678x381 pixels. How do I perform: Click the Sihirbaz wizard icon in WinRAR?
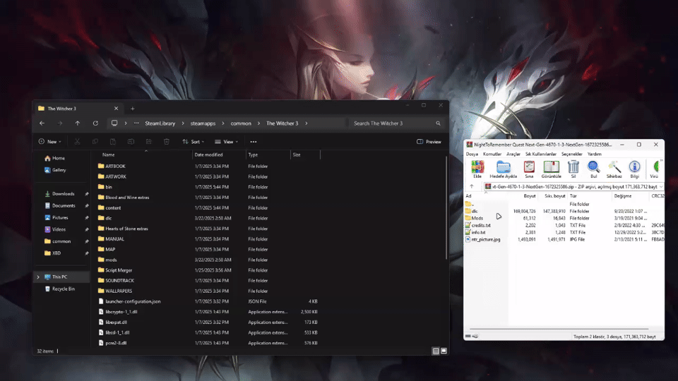614,169
